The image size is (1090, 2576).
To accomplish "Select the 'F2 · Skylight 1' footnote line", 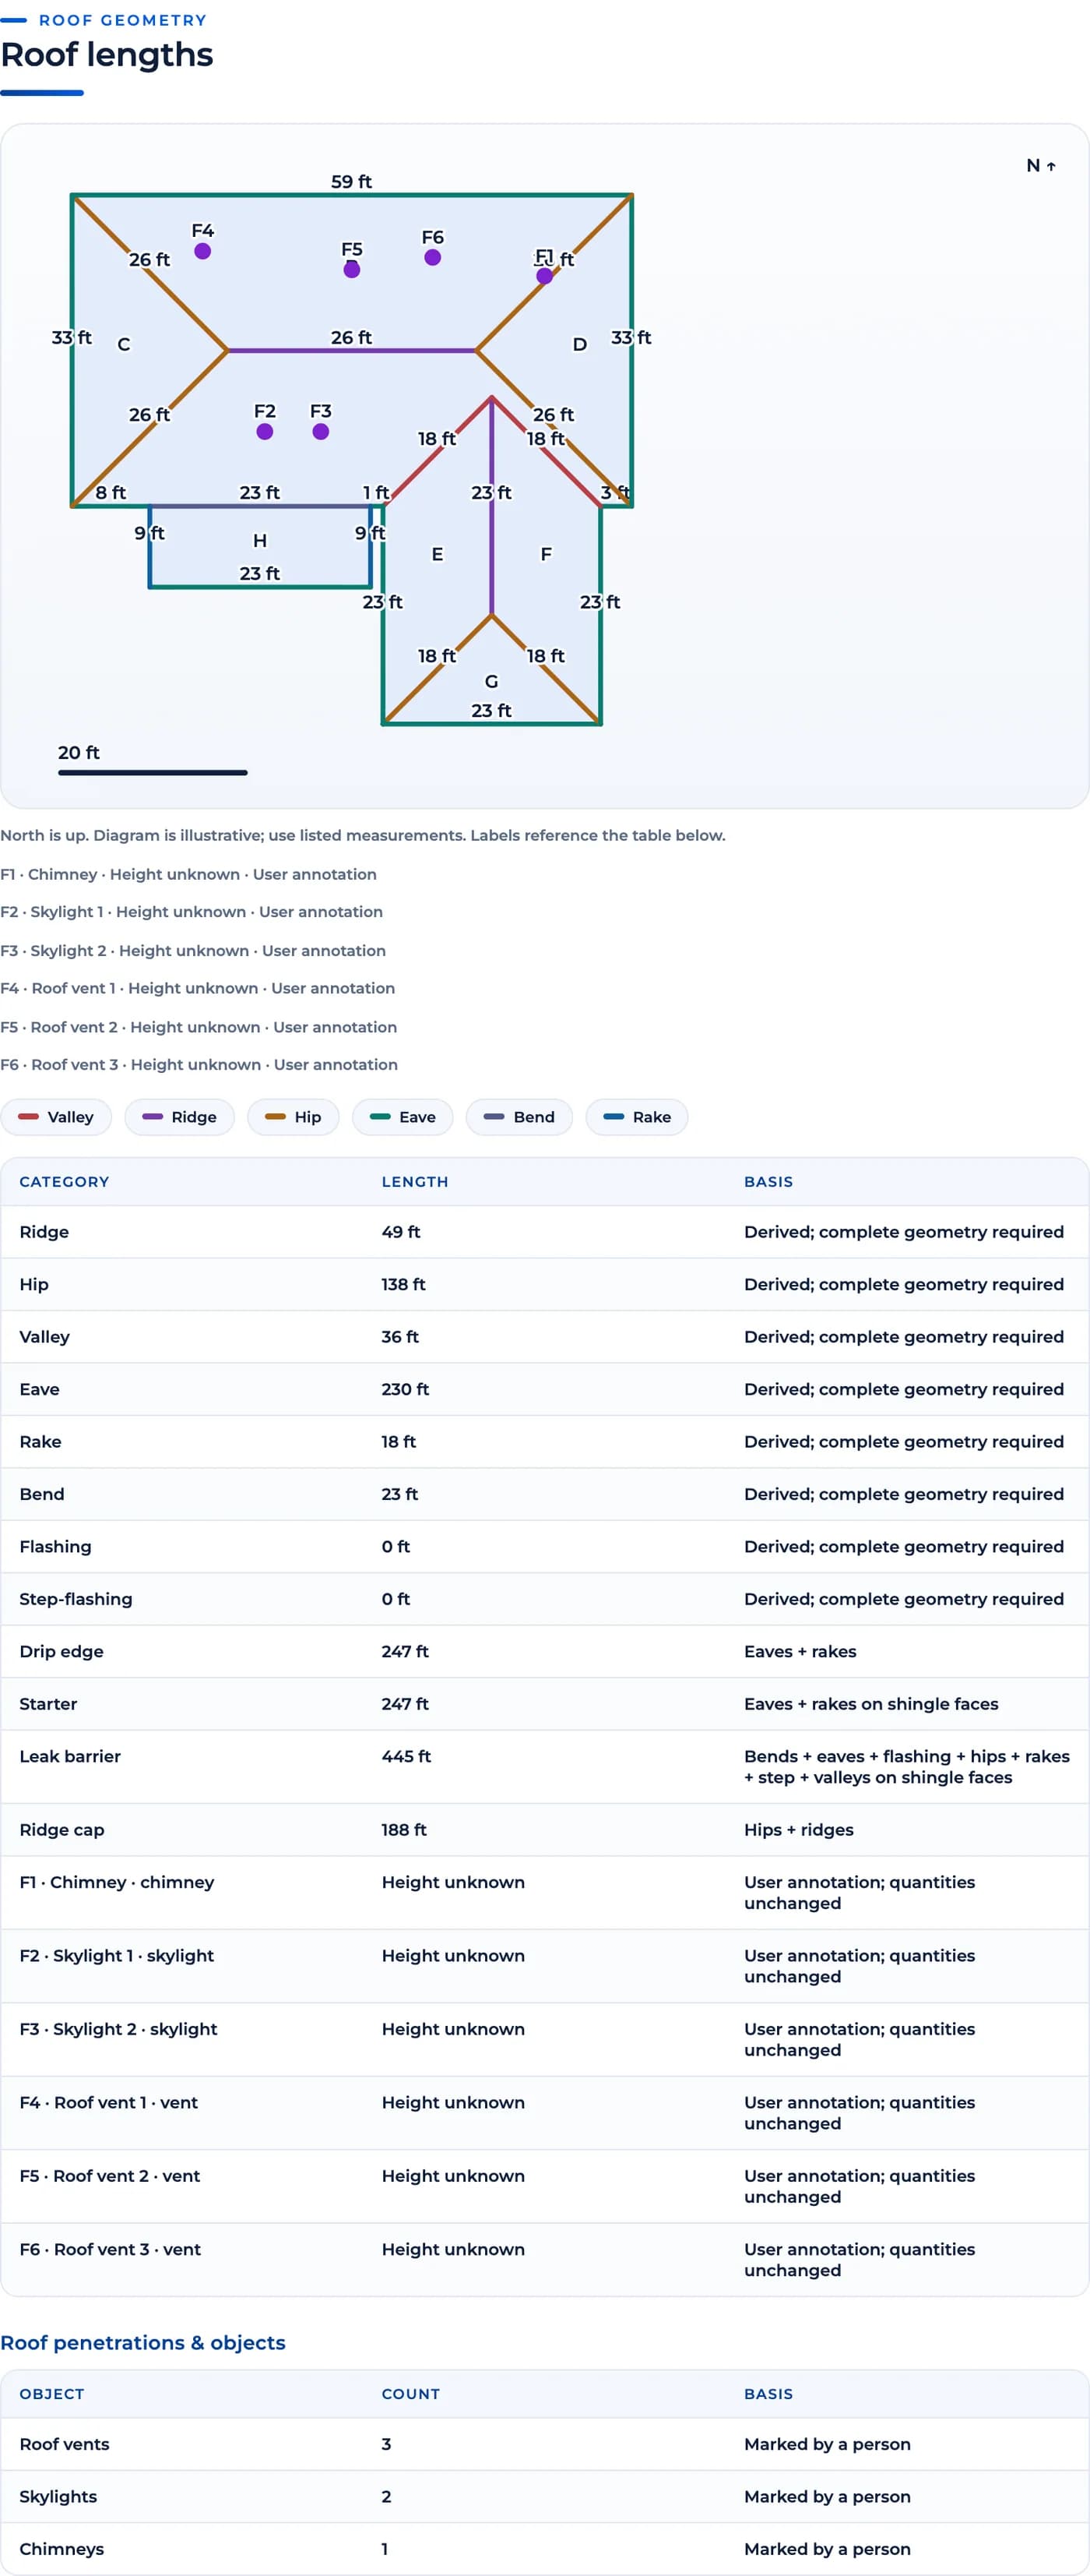I will point(192,912).
